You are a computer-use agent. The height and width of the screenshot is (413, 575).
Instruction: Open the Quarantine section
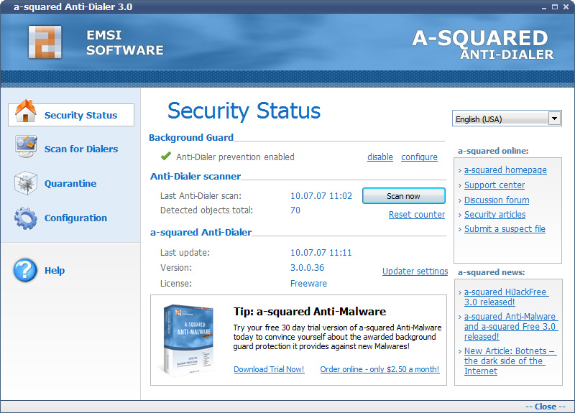click(70, 183)
